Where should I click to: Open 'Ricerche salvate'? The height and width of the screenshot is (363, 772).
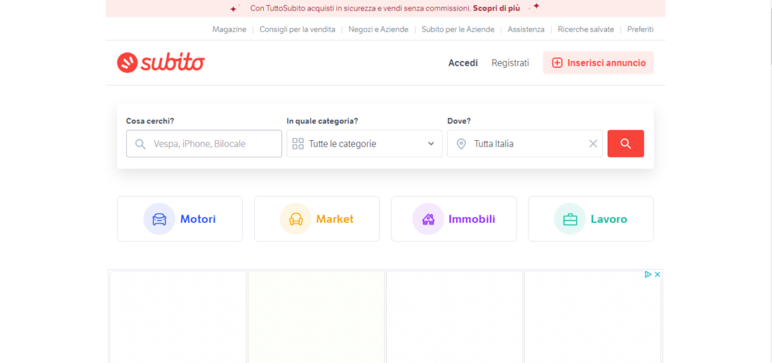click(x=586, y=29)
